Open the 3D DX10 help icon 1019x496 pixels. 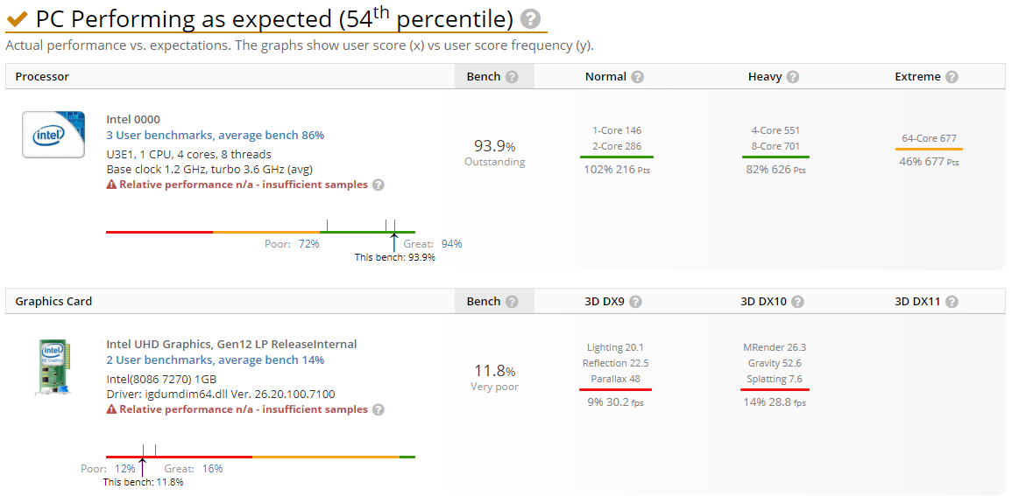click(x=796, y=302)
